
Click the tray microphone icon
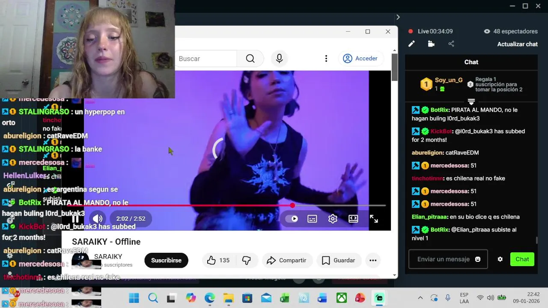pos(448,298)
